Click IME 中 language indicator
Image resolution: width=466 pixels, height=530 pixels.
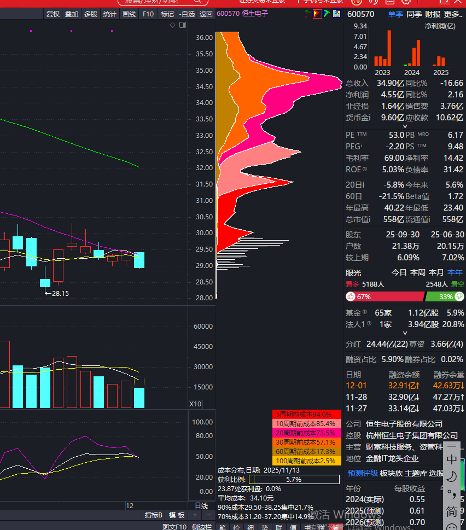coord(452,459)
